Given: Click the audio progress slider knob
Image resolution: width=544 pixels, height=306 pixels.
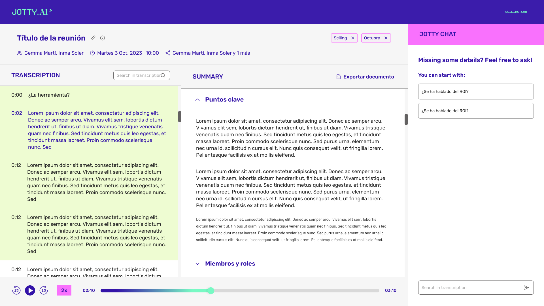Looking at the screenshot, I should 211,290.
